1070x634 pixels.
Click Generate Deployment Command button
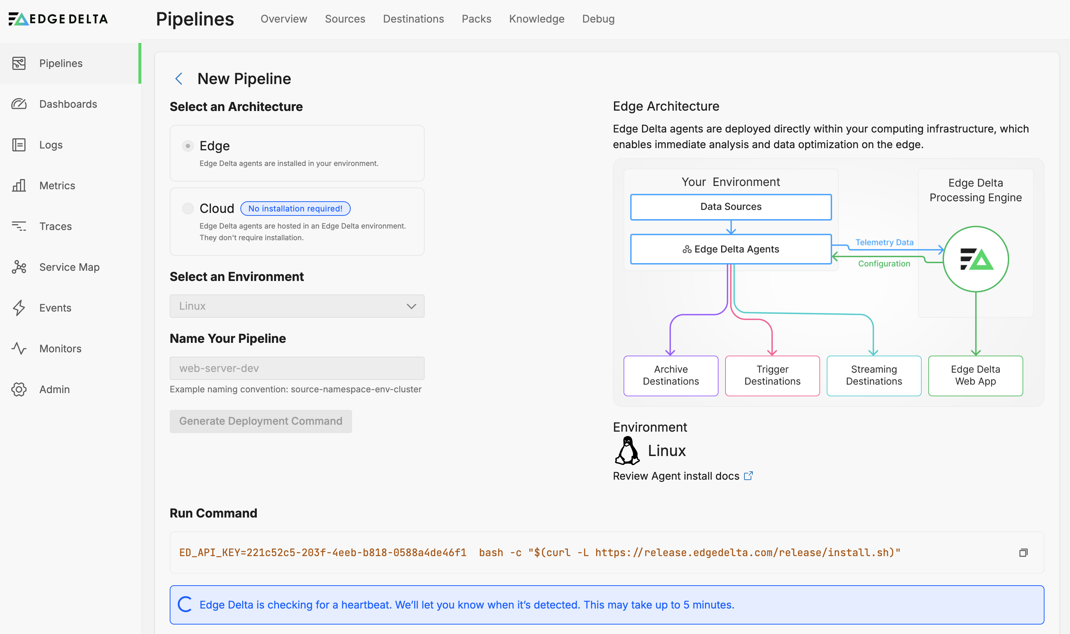pyautogui.click(x=261, y=421)
